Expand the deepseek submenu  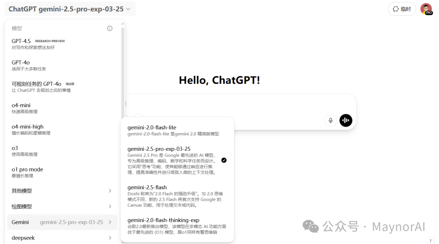pos(62,238)
